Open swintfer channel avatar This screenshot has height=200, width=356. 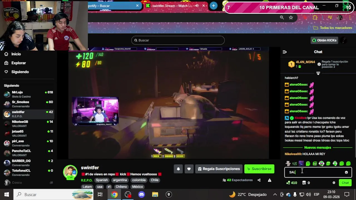point(70,172)
